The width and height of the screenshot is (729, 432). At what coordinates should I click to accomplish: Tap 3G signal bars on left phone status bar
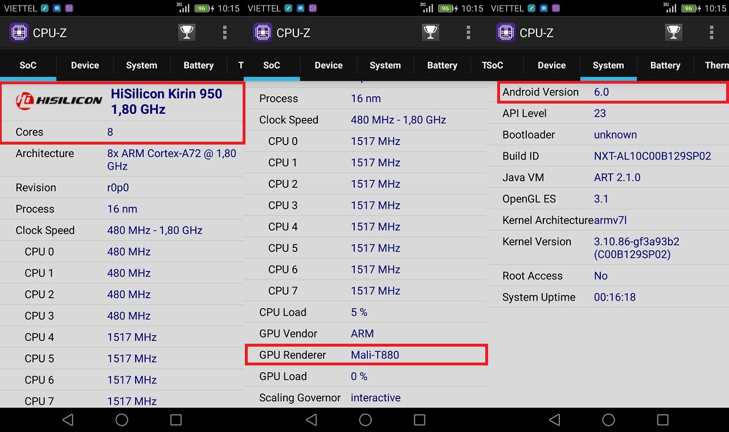(182, 7)
